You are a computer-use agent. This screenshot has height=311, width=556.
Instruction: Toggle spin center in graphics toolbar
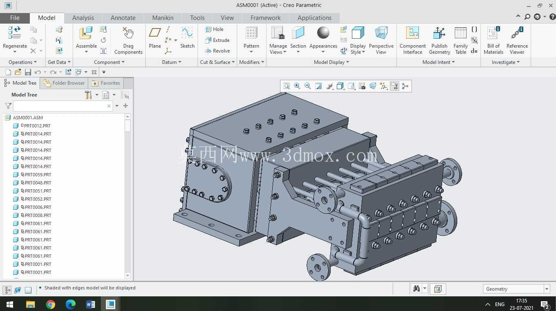pyautogui.click(x=405, y=86)
